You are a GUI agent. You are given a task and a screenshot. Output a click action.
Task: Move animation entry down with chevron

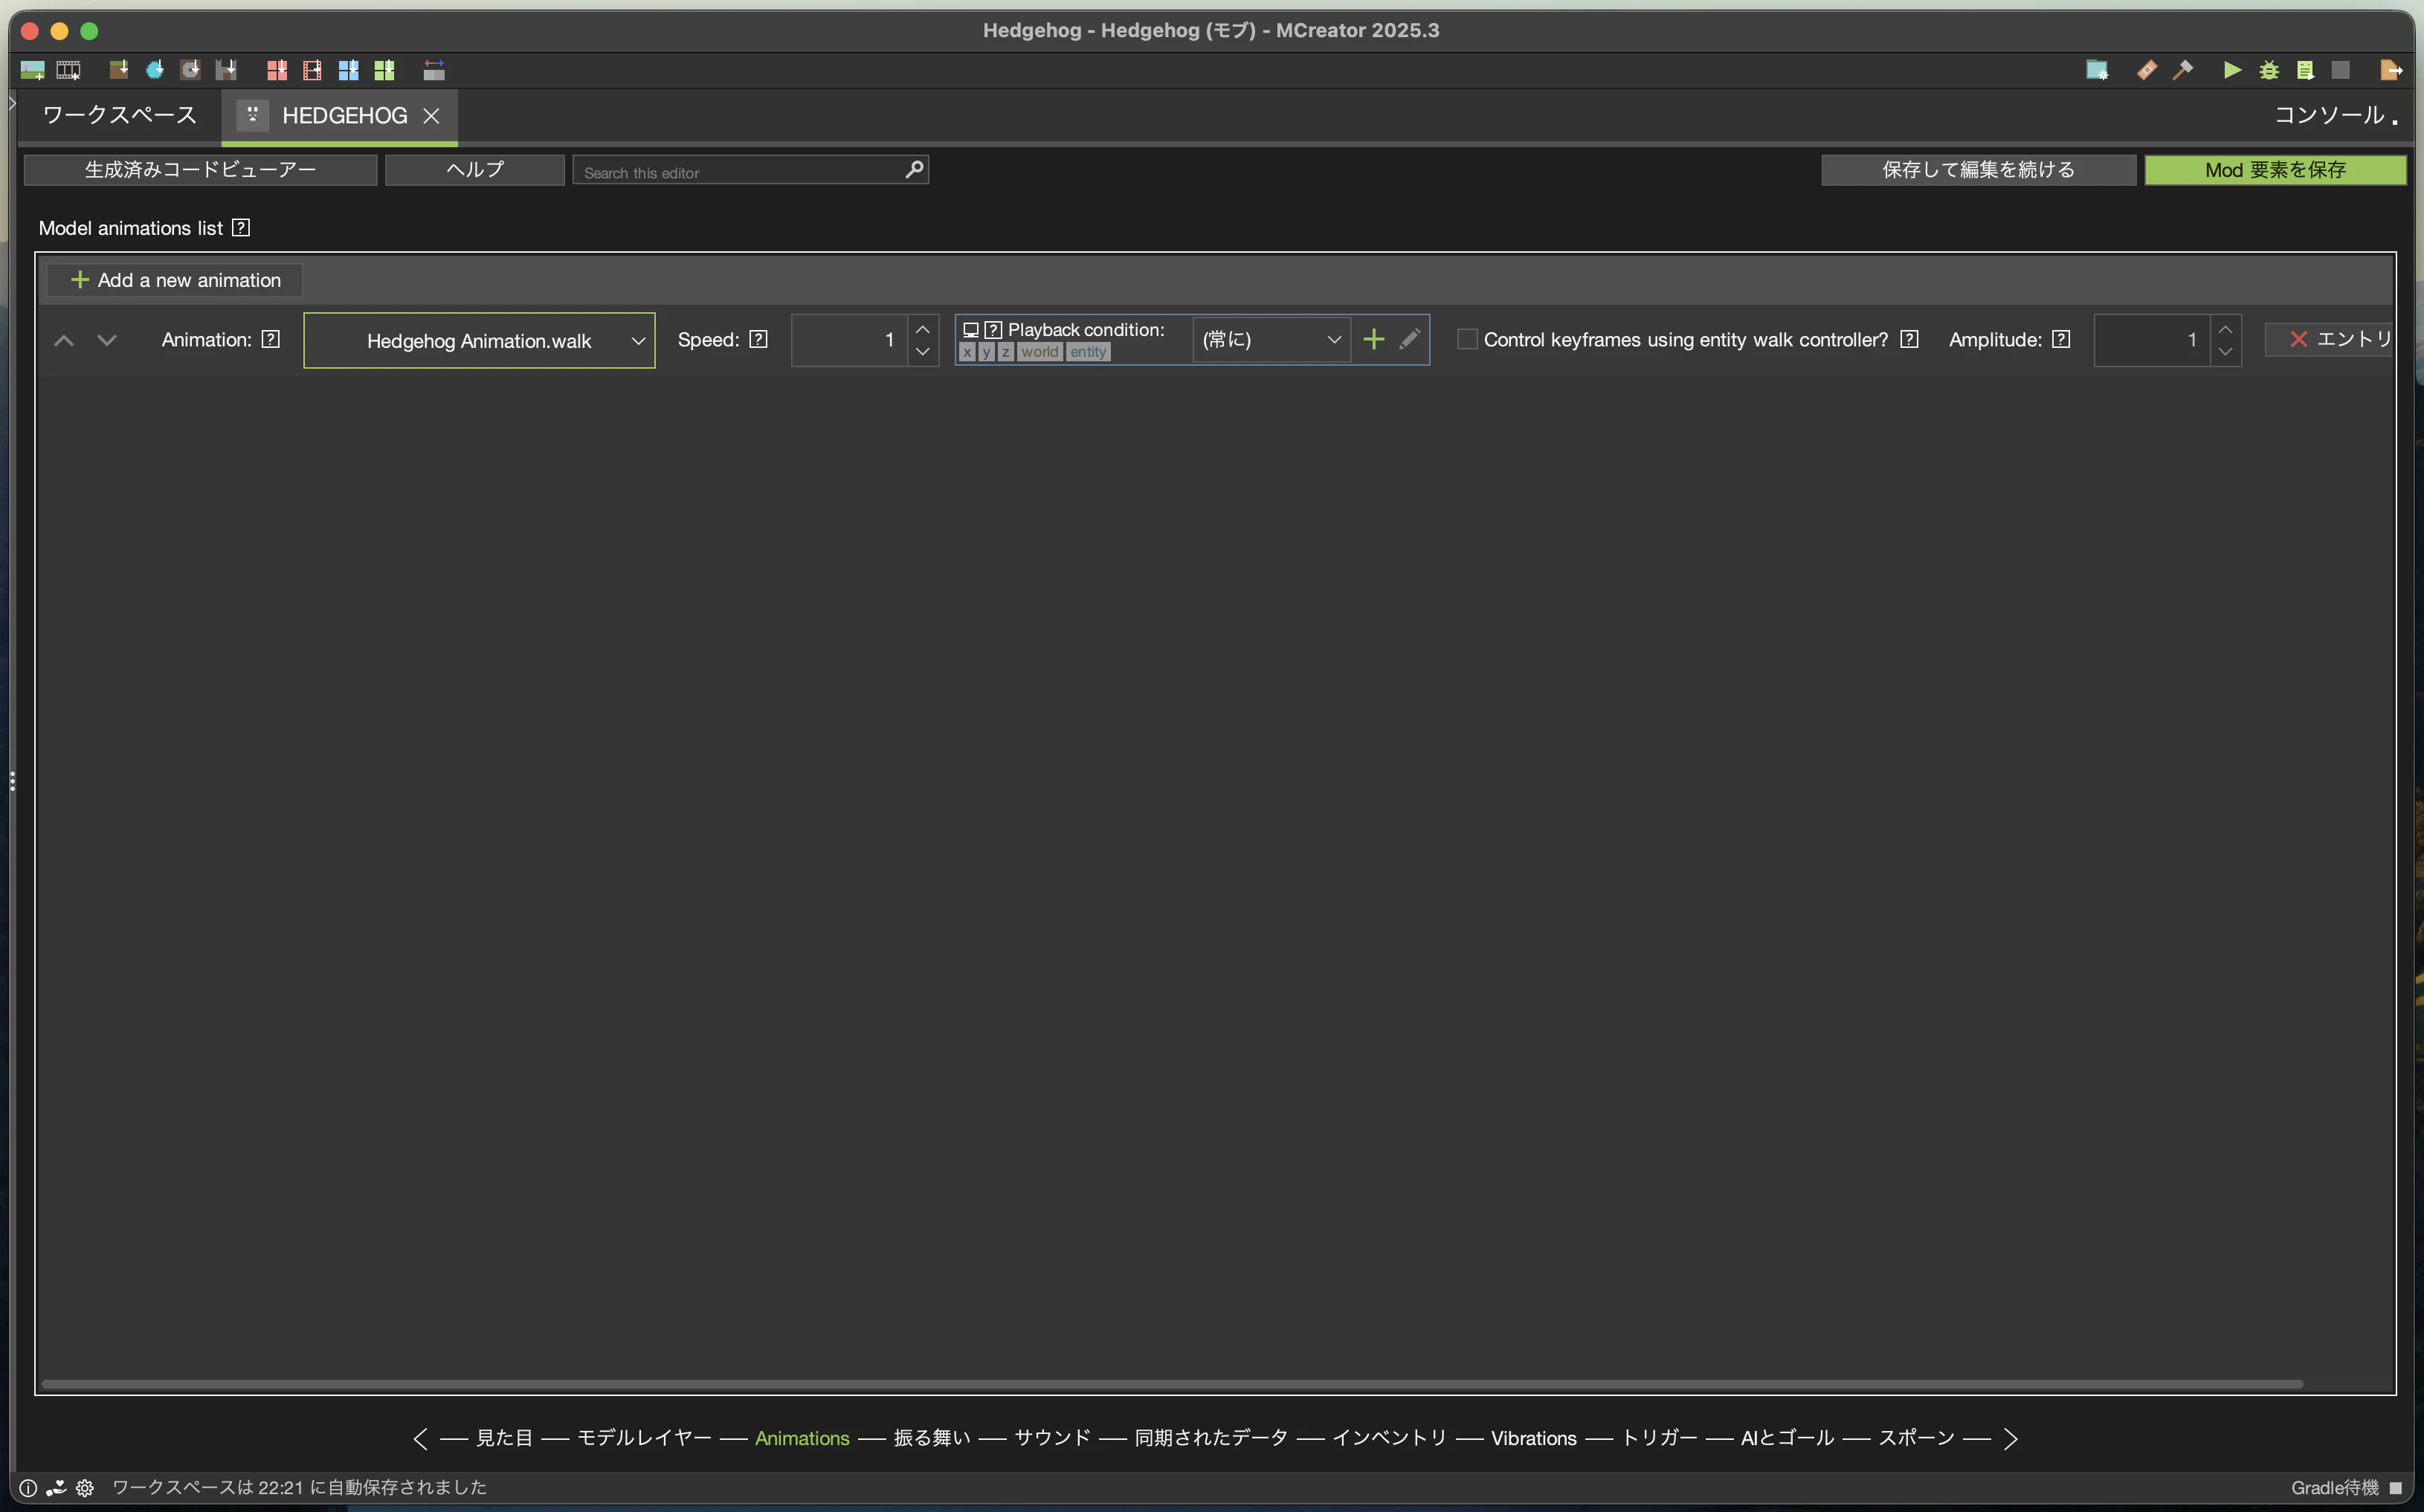(107, 340)
